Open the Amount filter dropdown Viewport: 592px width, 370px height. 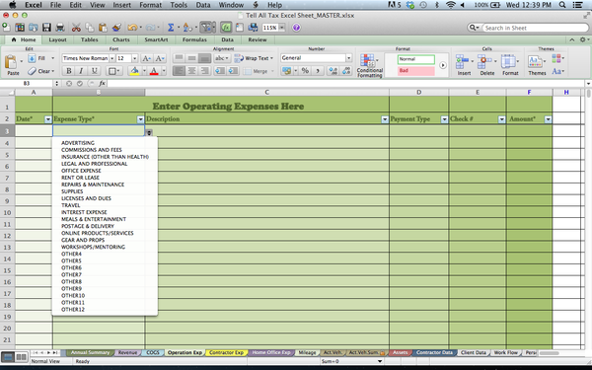548,119
